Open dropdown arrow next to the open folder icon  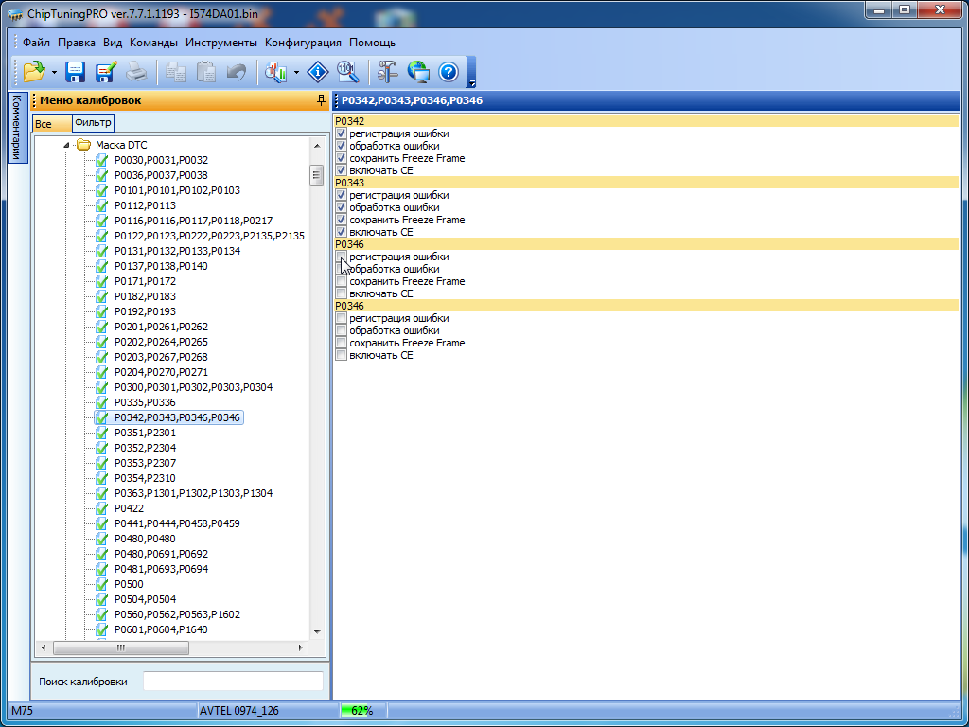pyautogui.click(x=54, y=72)
